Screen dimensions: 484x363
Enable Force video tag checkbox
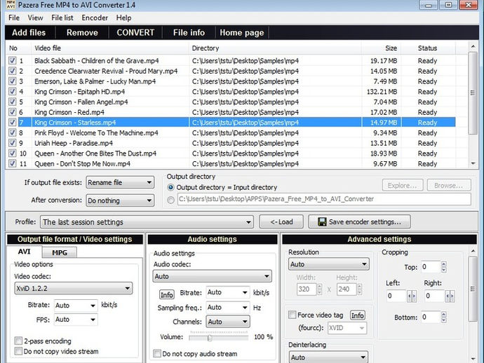click(292, 315)
